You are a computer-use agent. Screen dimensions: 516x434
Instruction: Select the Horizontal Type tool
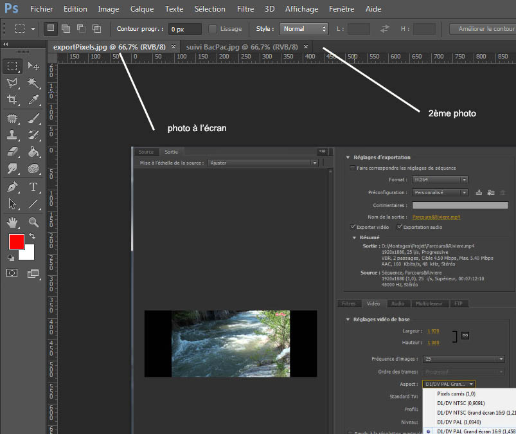coord(33,187)
